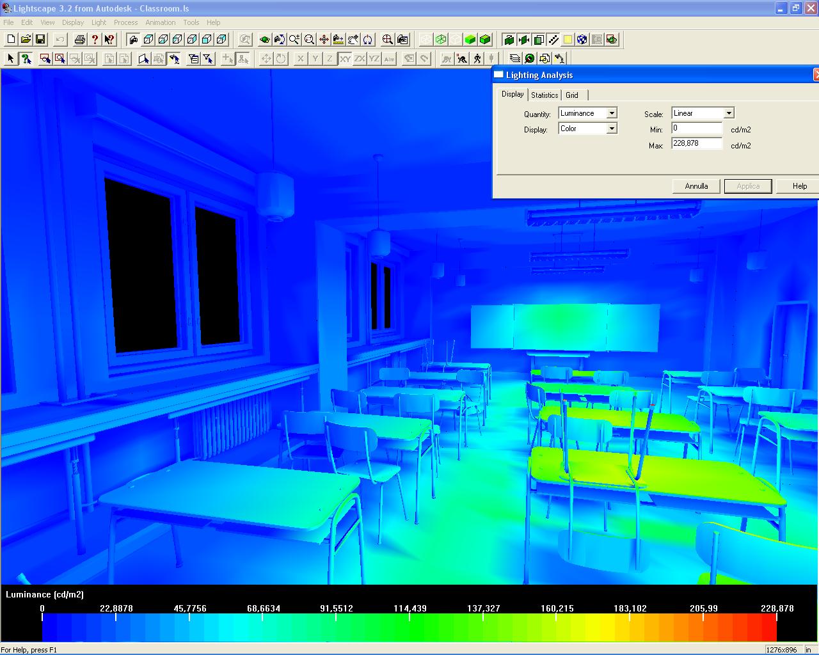Click the luminance color scale bar
Image resolution: width=819 pixels, height=655 pixels.
[x=409, y=627]
